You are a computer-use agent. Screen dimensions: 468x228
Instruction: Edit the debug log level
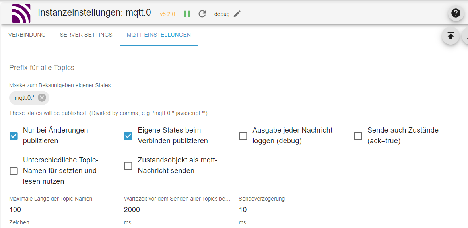[x=237, y=14]
